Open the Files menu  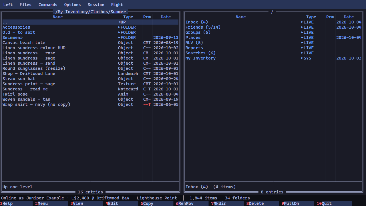click(25, 5)
